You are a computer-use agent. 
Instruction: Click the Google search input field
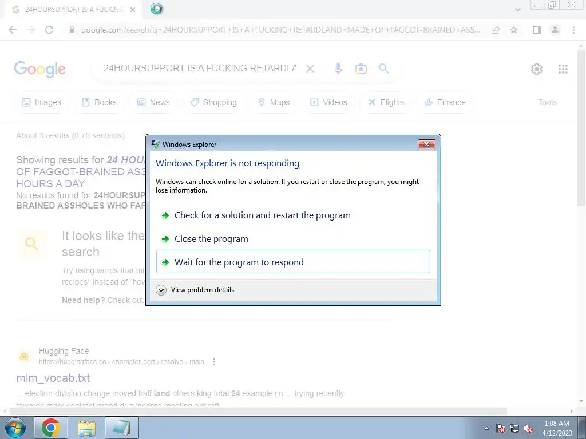pyautogui.click(x=200, y=69)
